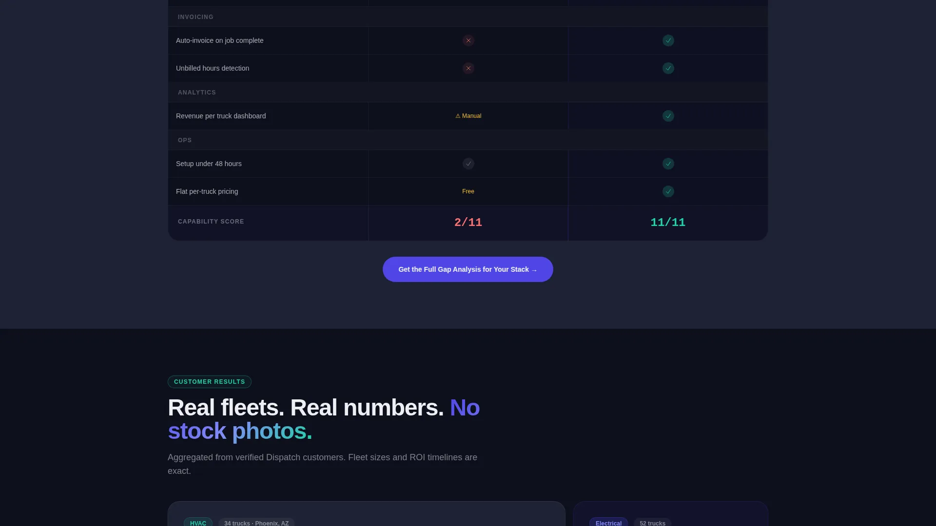This screenshot has width=936, height=526.
Task: Select the HVAC tag
Action: (x=198, y=523)
